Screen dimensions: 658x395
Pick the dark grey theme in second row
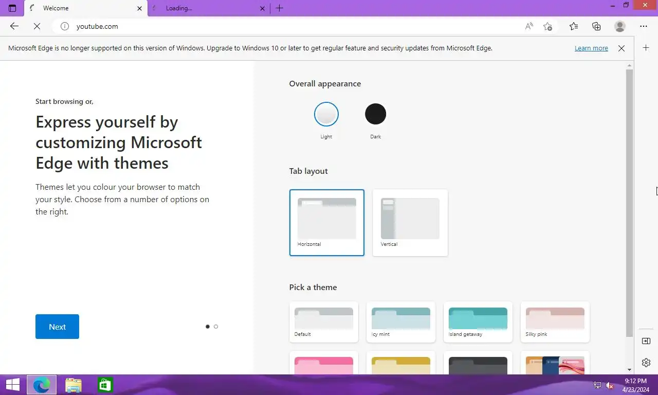pos(478,363)
